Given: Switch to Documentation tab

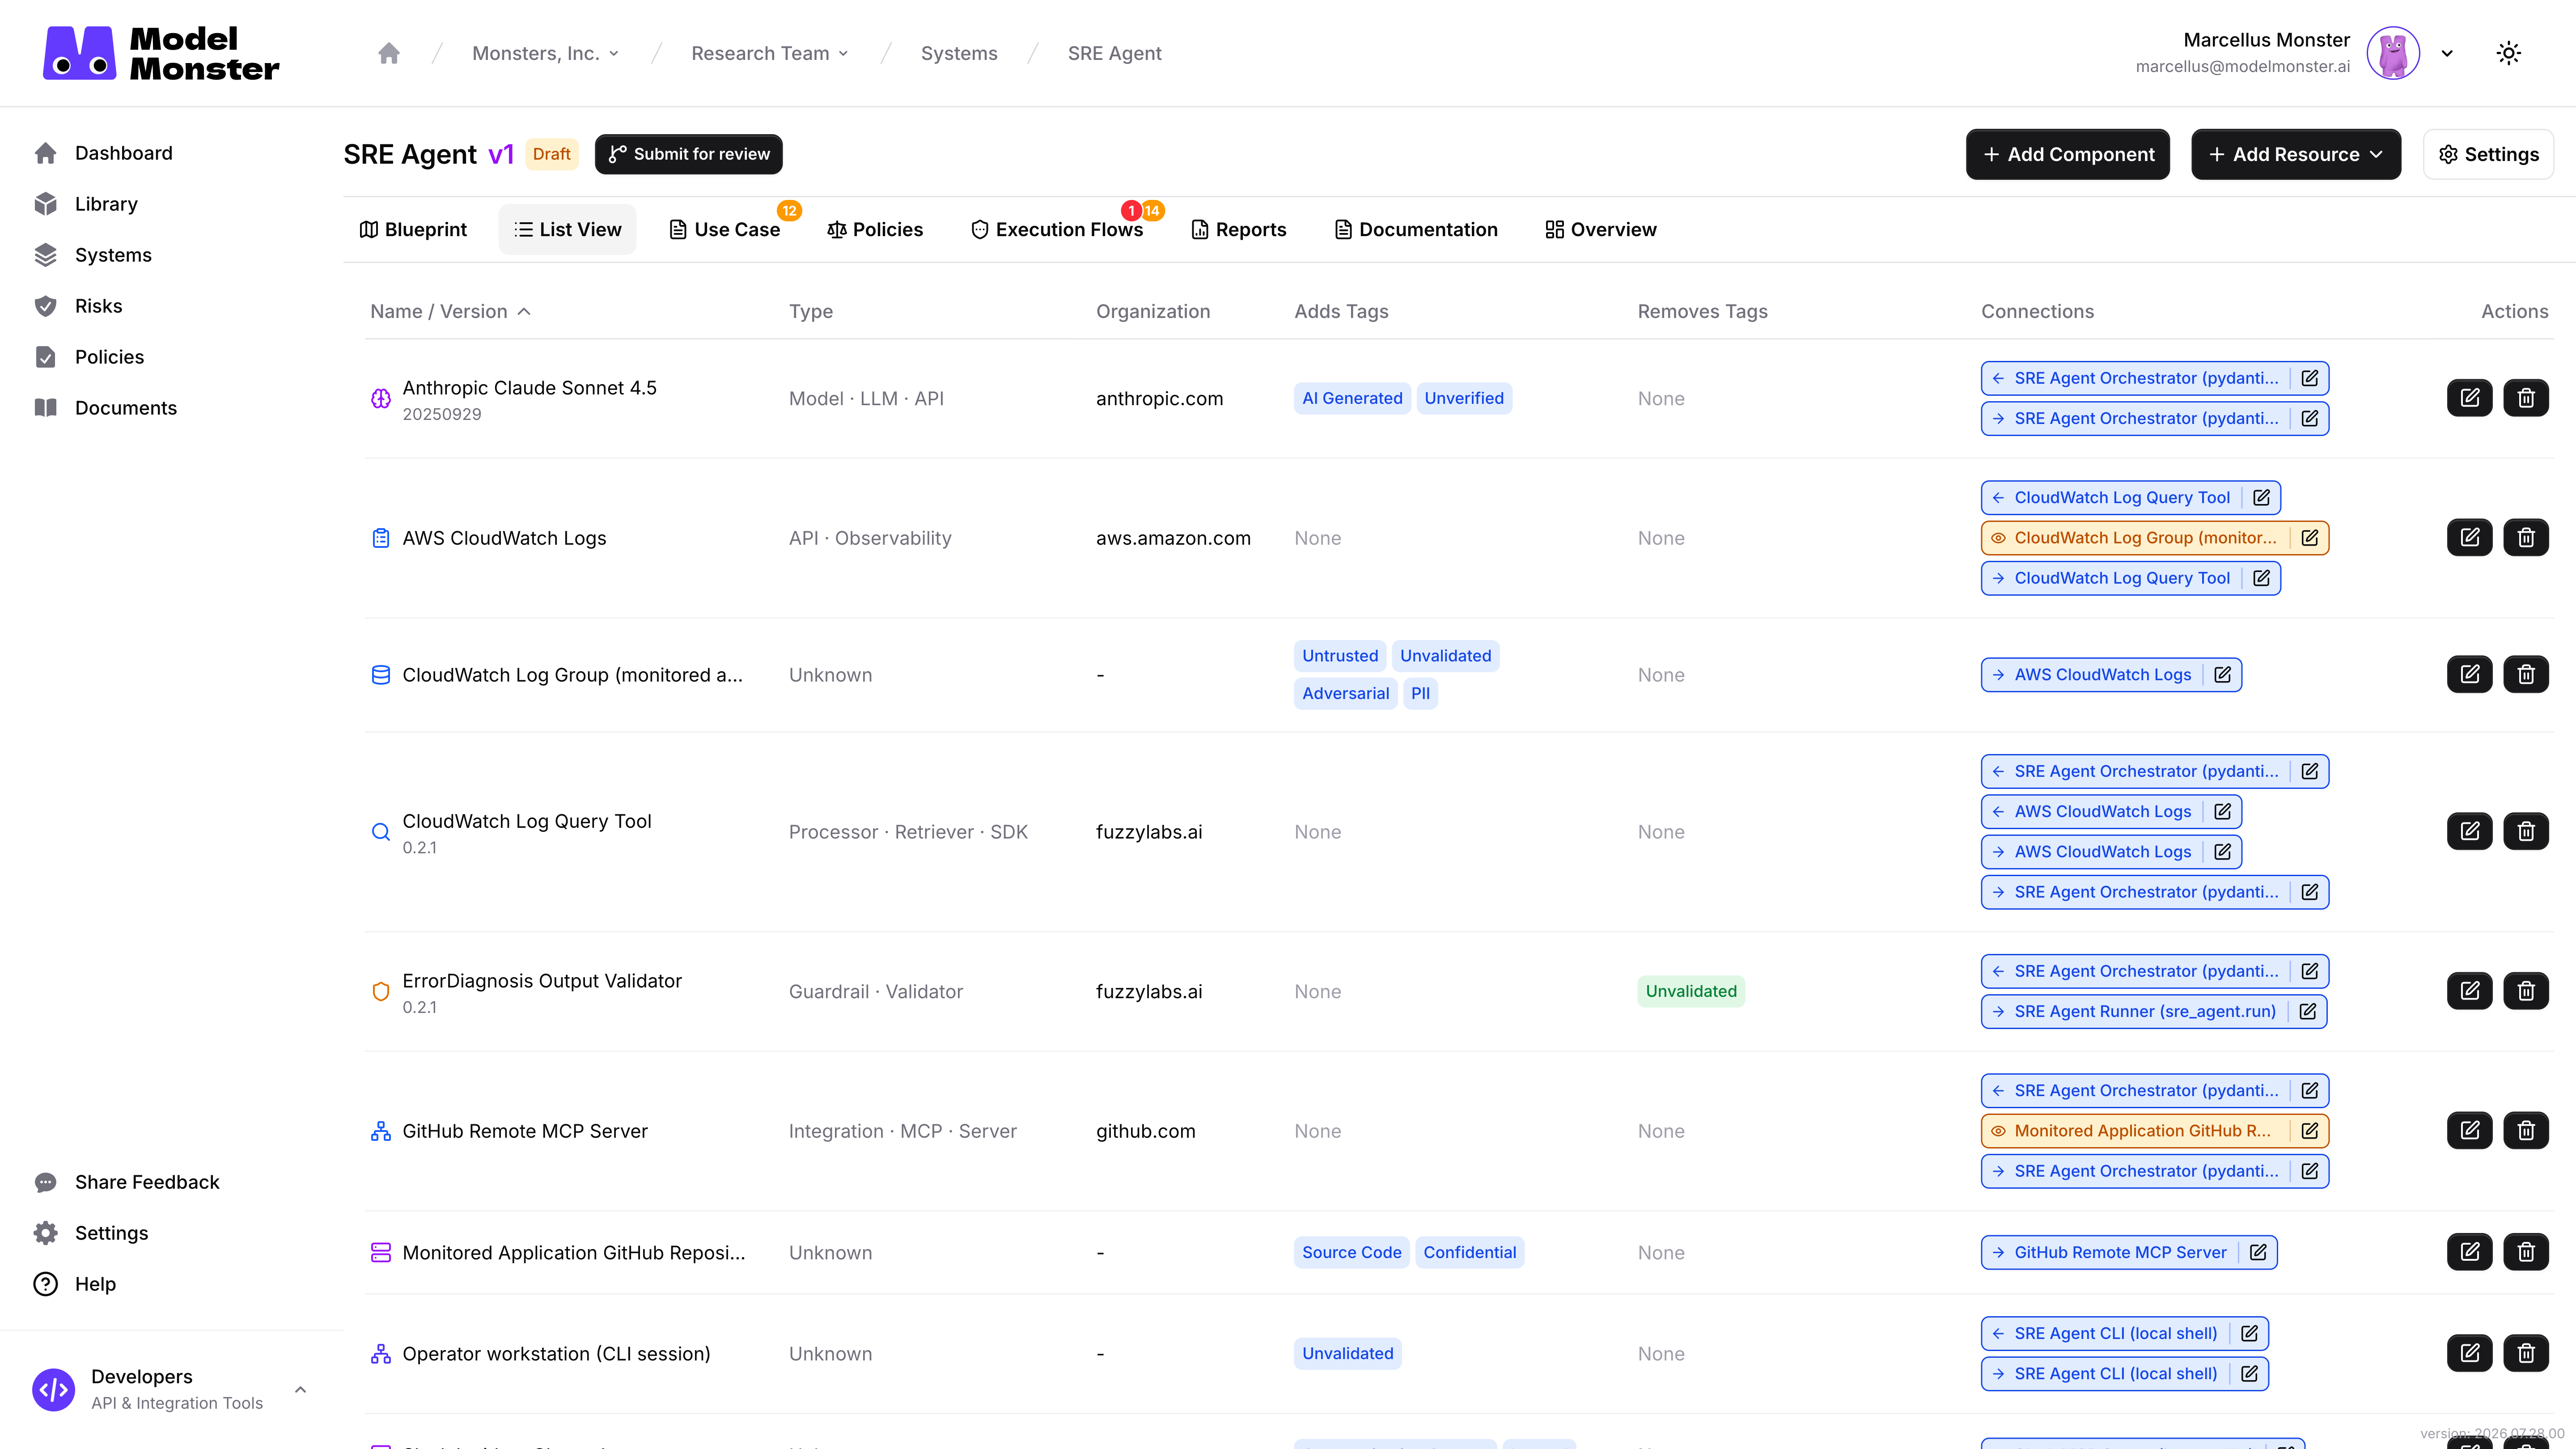Looking at the screenshot, I should click(x=1416, y=229).
